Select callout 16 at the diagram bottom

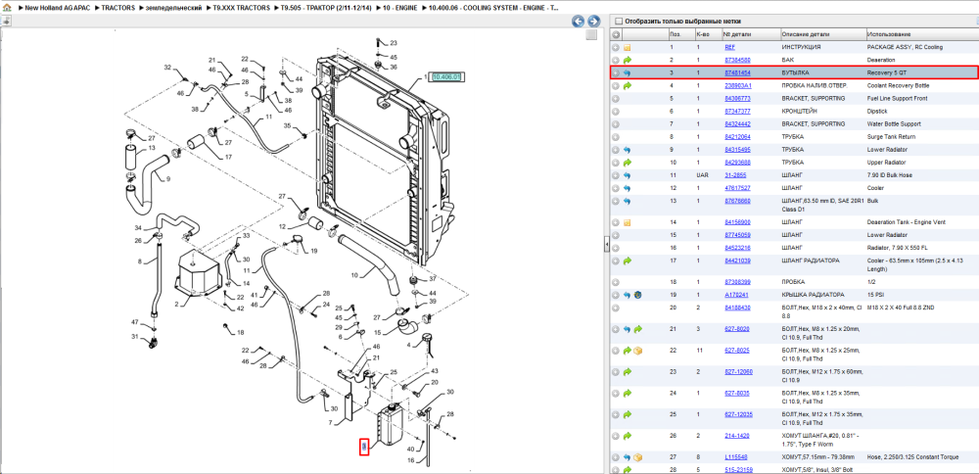[x=411, y=460]
